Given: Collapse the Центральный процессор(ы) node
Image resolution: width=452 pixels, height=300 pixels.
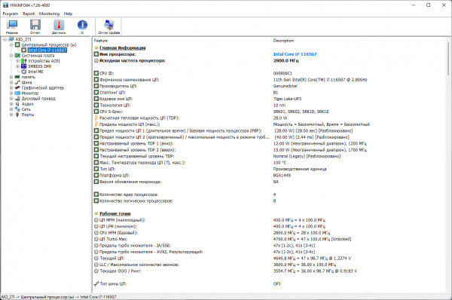Looking at the screenshot, I should [11, 44].
